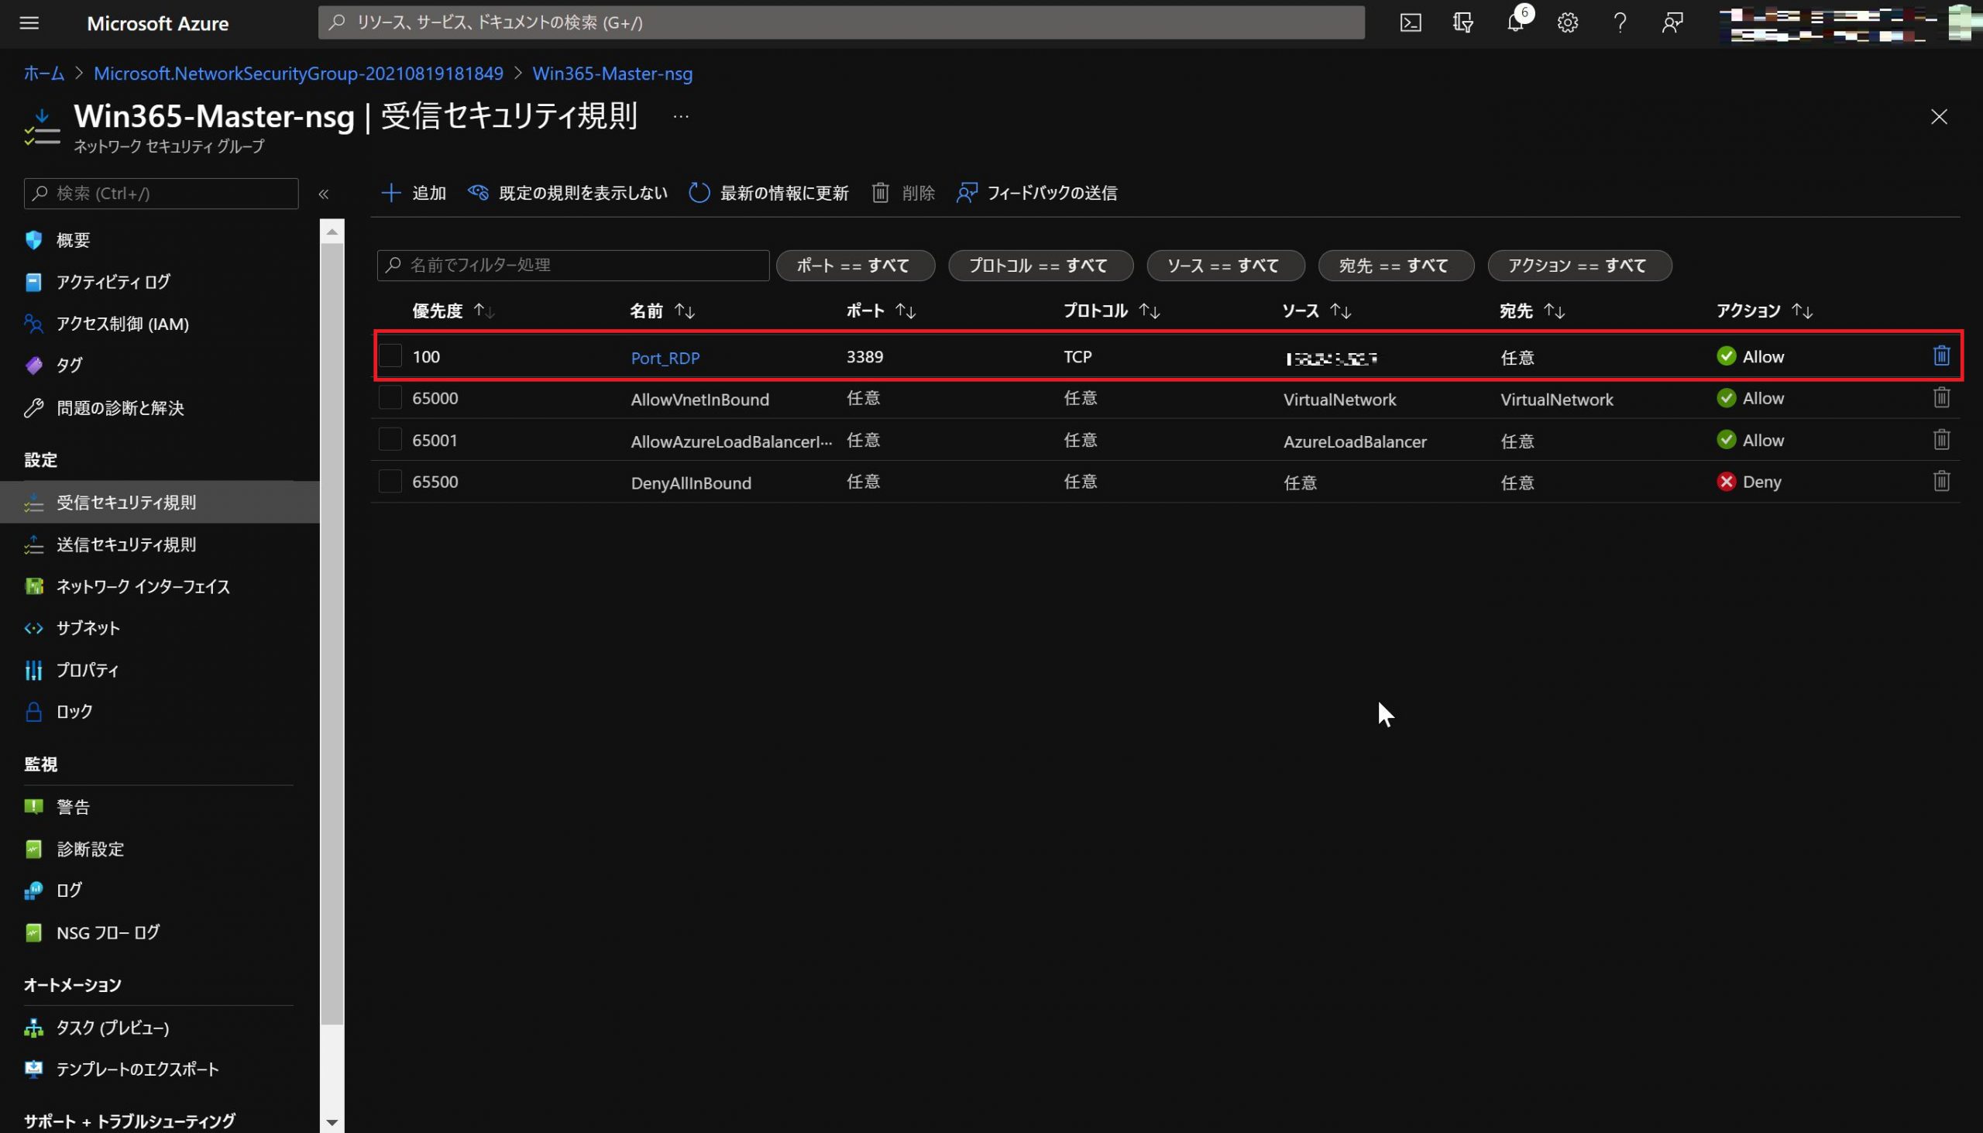Open the directories and subscriptions filter icon
The height and width of the screenshot is (1133, 1983).
1462,22
